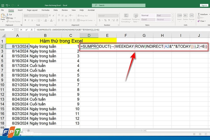Open Conditional Formatting menu
210x140 pixels.
(x=126, y=18)
